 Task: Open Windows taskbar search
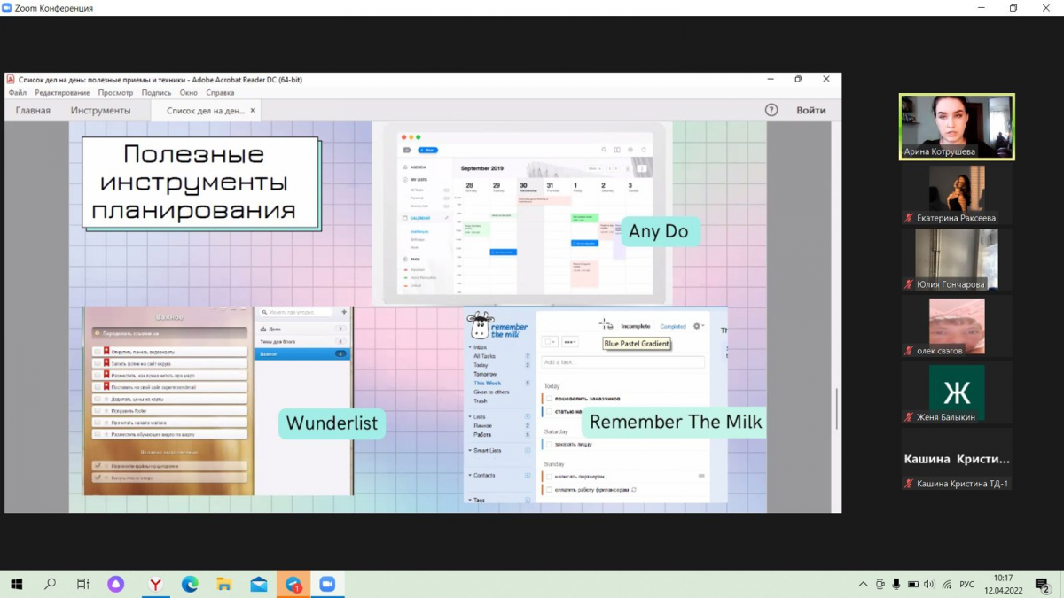pos(50,585)
